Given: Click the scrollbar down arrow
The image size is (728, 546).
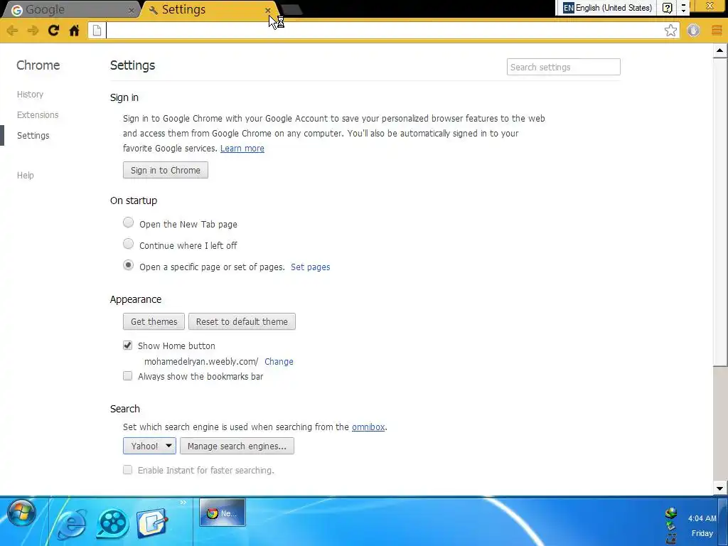Looking at the screenshot, I should tap(720, 488).
